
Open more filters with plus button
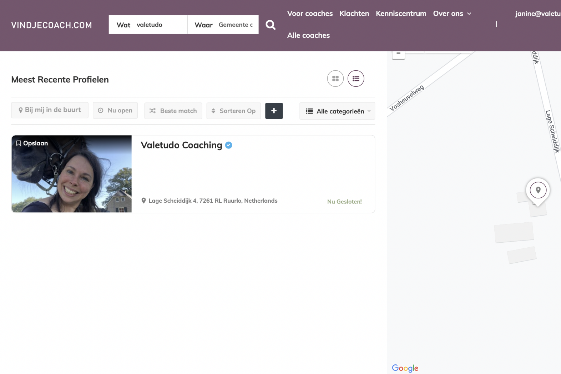[x=274, y=111]
